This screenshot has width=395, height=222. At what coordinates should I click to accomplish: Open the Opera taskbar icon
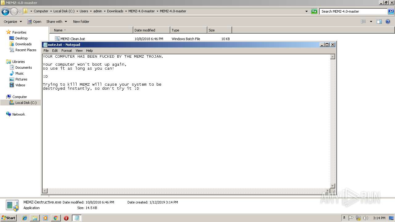(x=66, y=218)
